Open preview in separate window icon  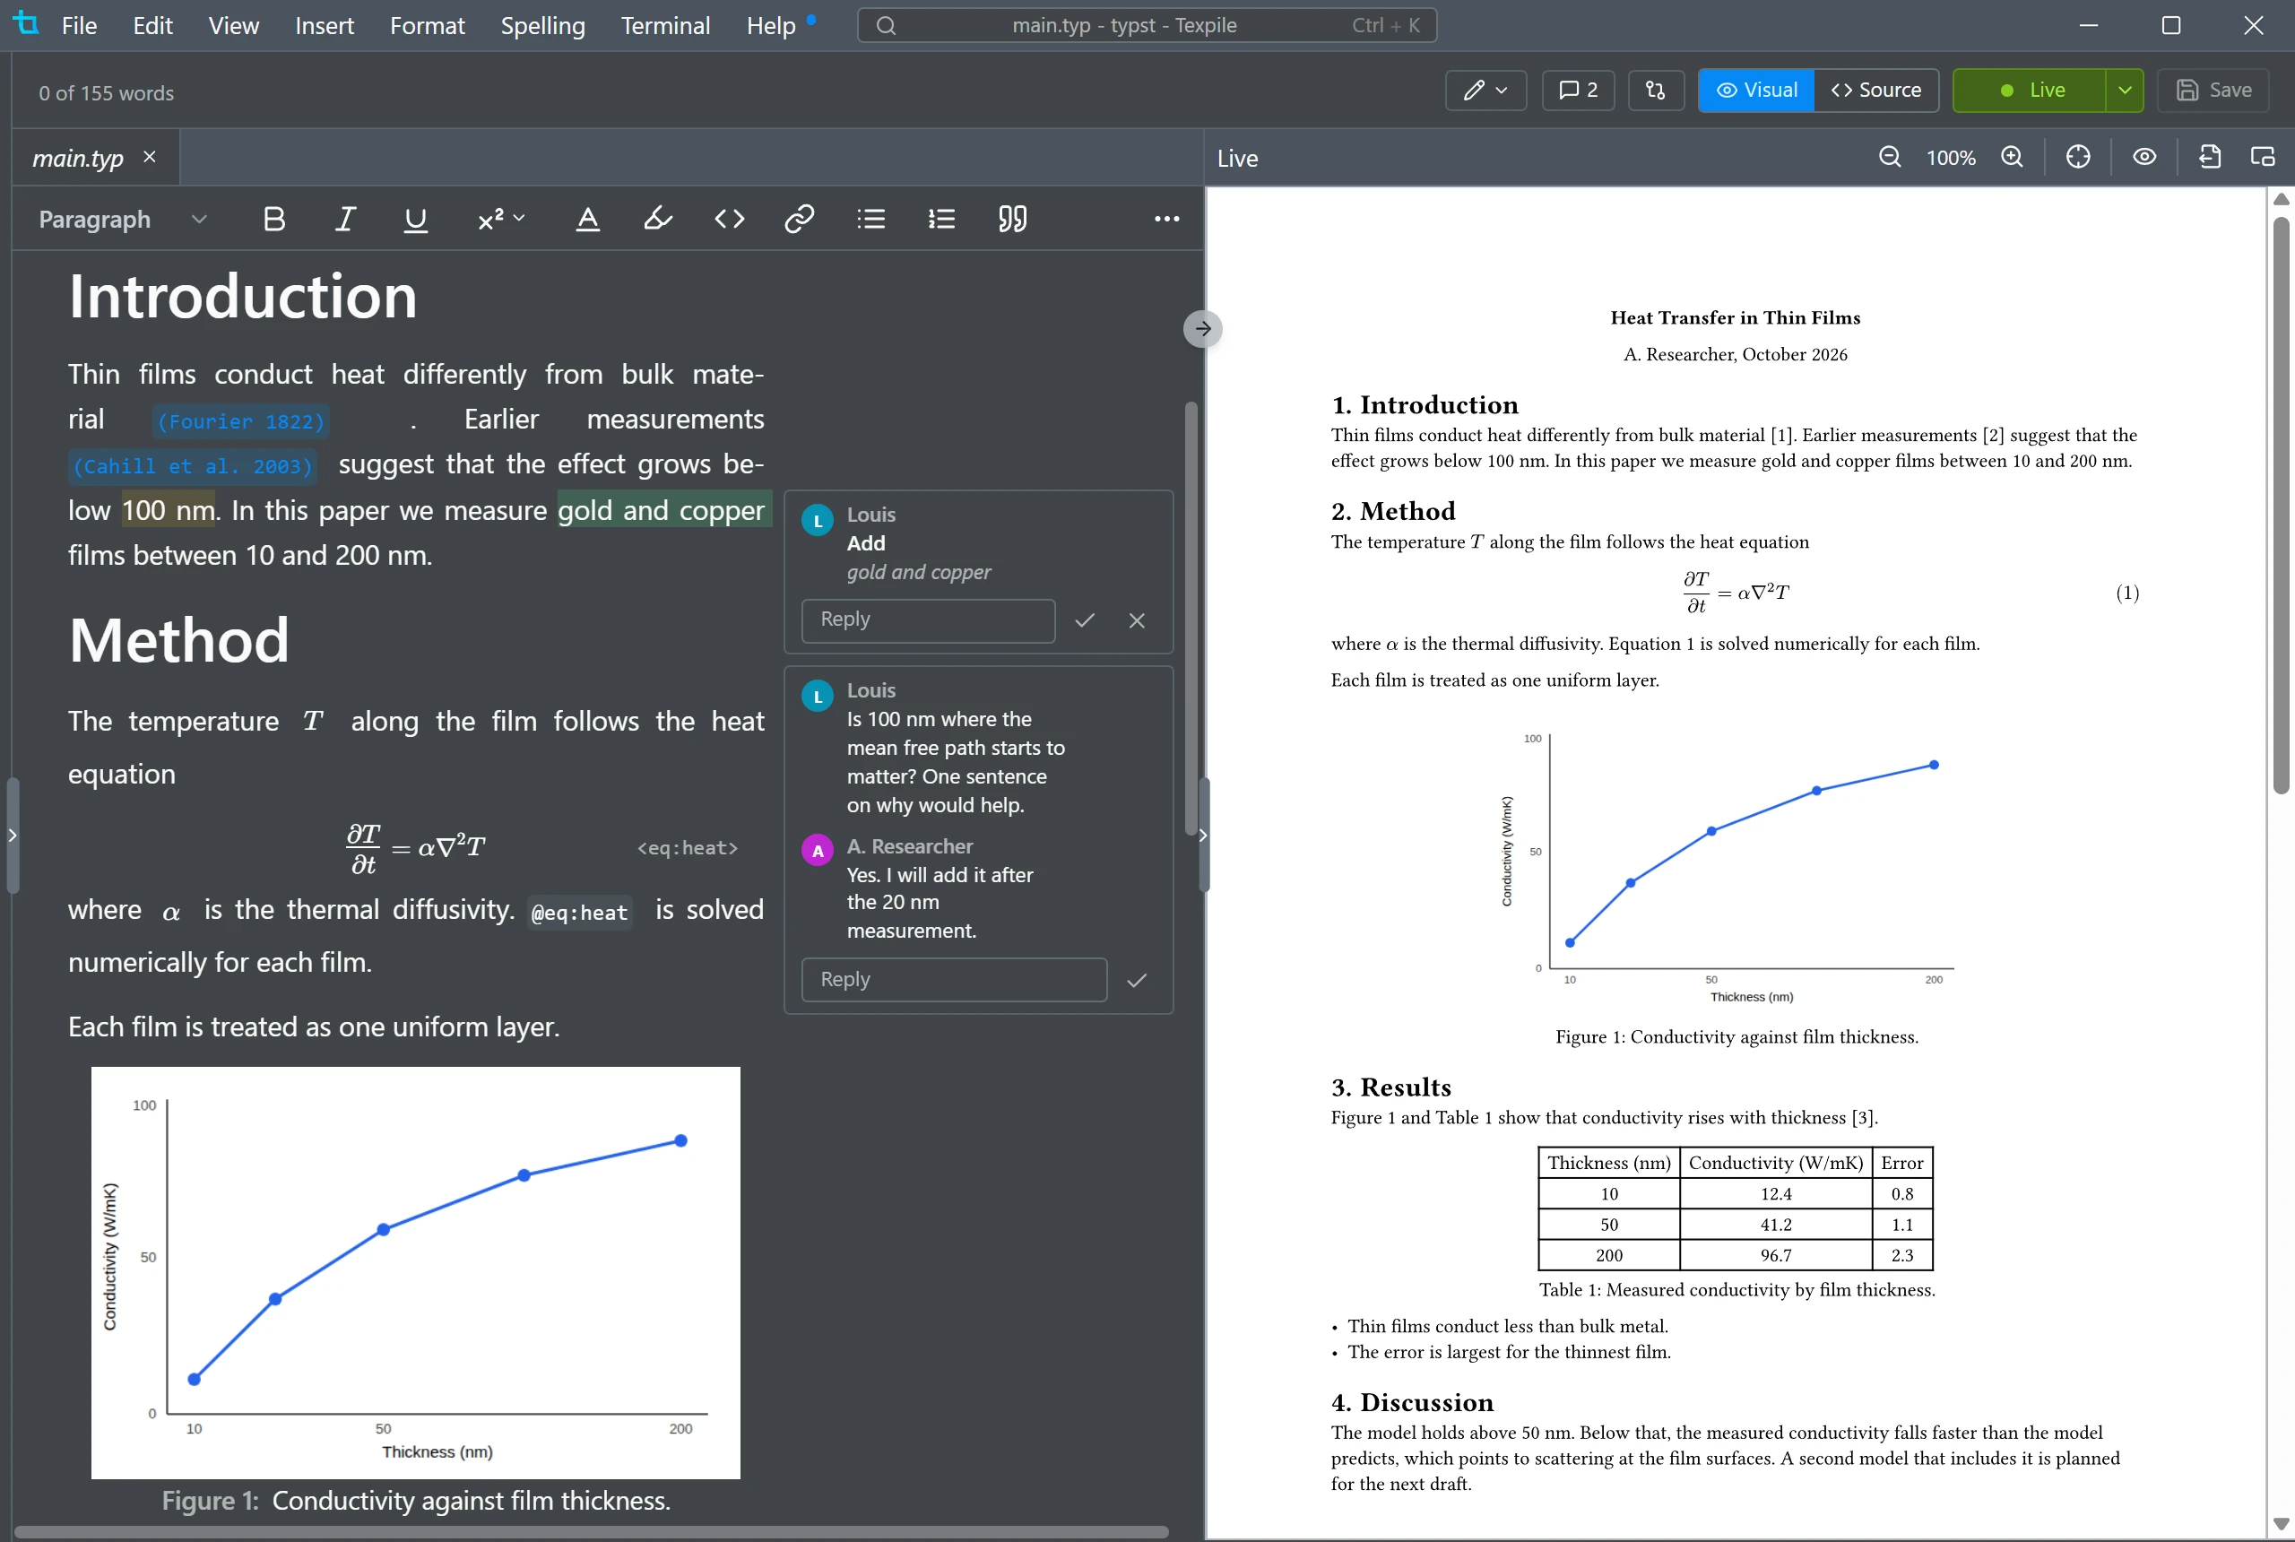(2263, 158)
